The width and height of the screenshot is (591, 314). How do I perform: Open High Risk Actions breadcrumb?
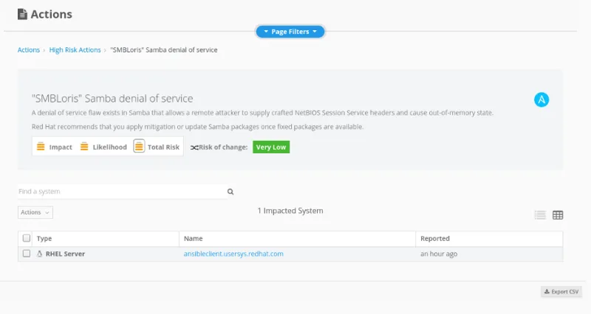[x=75, y=50]
